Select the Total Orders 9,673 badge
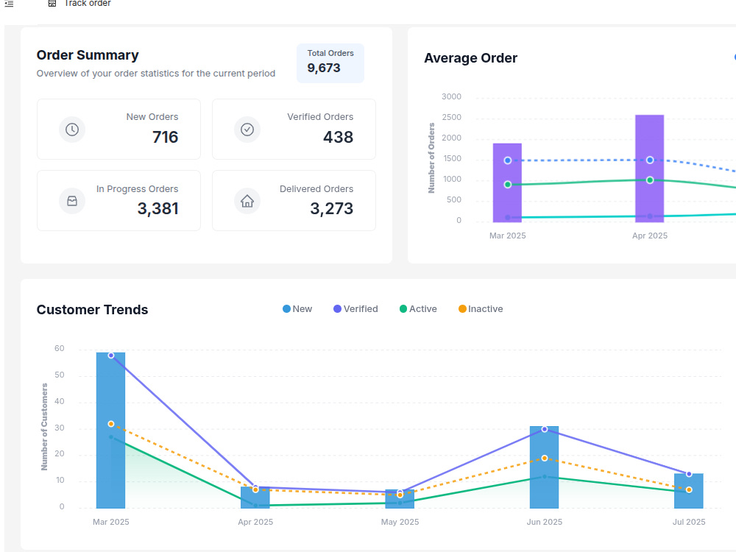 (330, 63)
